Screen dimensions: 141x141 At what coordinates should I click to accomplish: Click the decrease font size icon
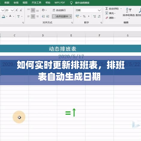[21, 10]
